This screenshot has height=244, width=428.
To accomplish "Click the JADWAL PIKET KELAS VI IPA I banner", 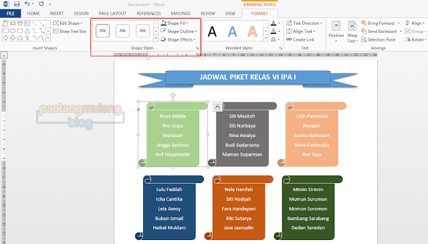I will [x=248, y=78].
